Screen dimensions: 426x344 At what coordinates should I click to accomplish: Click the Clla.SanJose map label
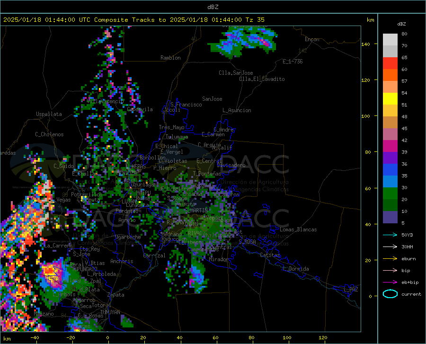(x=236, y=73)
